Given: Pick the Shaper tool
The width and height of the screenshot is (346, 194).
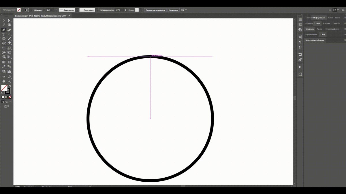Looking at the screenshot, I should click(4, 43).
